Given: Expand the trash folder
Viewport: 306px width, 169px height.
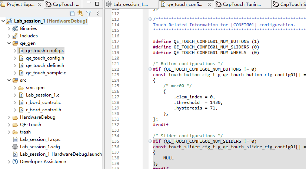Looking at the screenshot, I should click(9, 132).
